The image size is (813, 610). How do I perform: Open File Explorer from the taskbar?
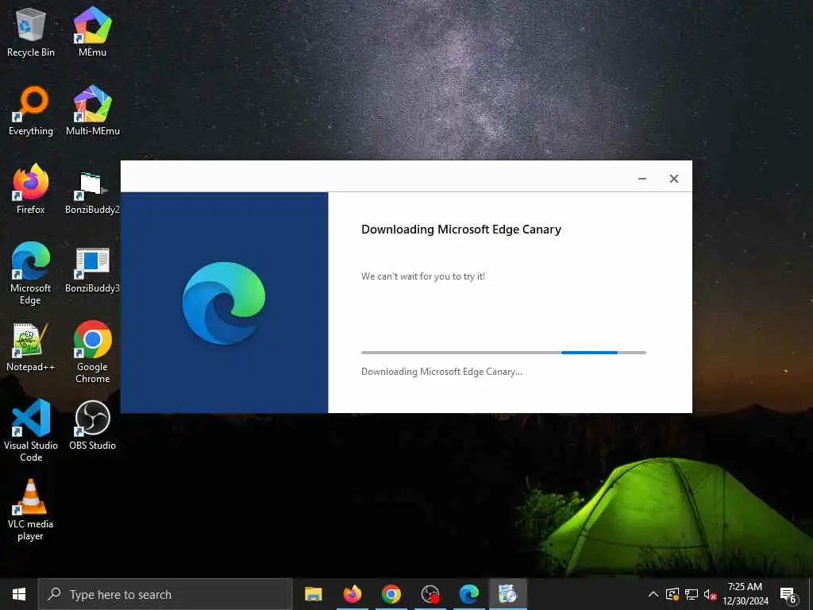(x=313, y=594)
